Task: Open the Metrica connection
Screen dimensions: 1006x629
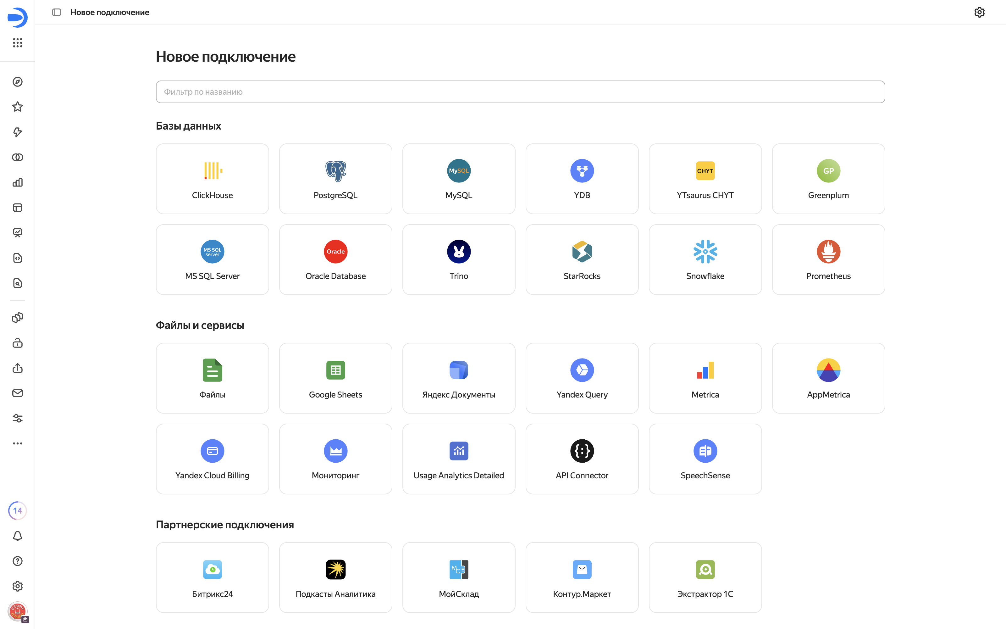Action: pos(705,378)
